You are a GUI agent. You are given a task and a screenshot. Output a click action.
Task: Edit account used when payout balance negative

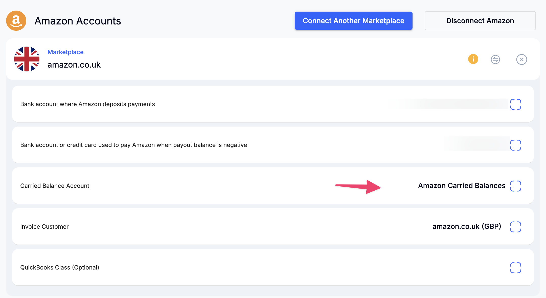point(516,145)
